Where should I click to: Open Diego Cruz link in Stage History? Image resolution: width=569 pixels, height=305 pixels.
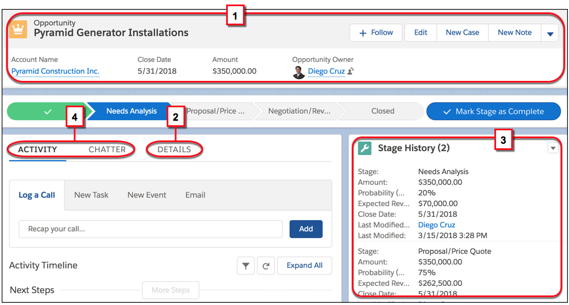(437, 225)
